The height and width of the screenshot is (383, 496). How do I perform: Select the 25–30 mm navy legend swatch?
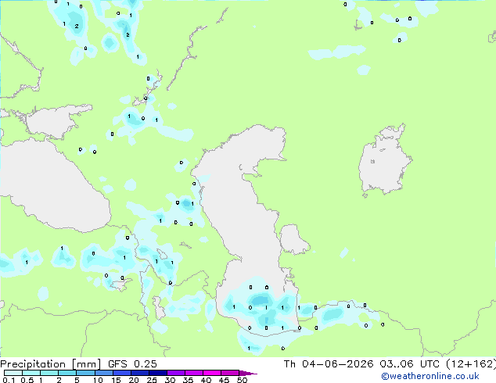pos(158,373)
